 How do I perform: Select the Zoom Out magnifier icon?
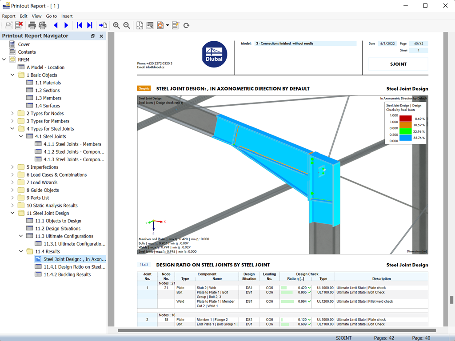coord(126,25)
